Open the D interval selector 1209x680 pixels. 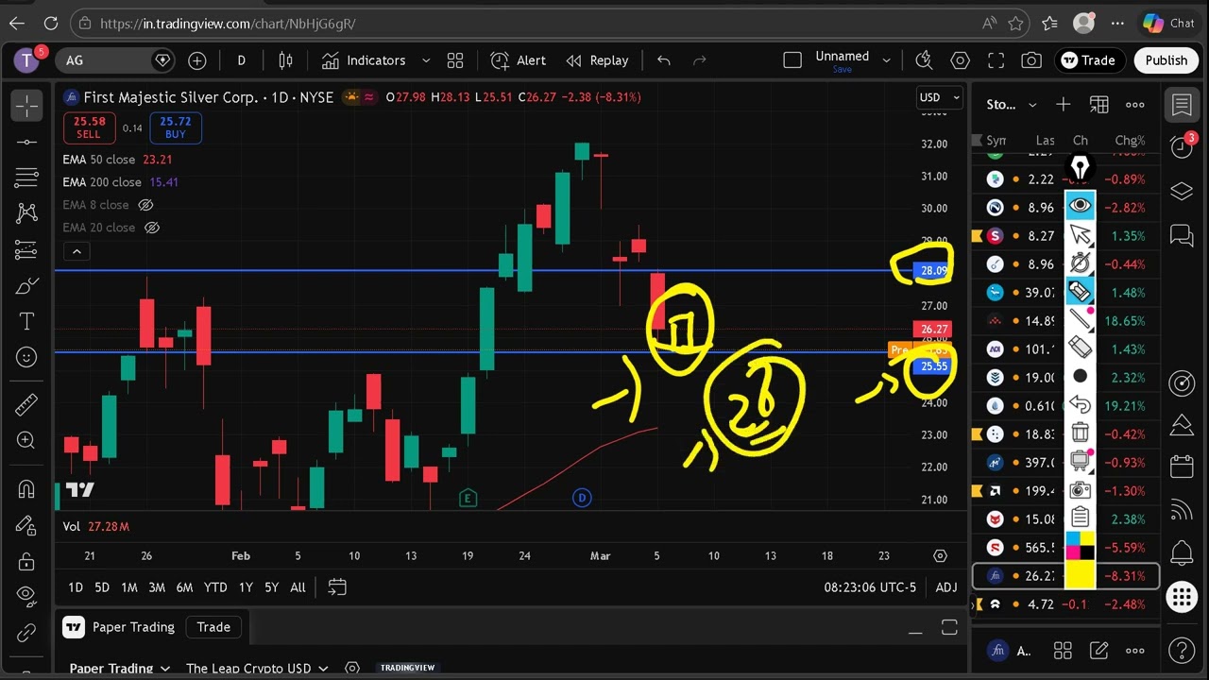pyautogui.click(x=241, y=60)
